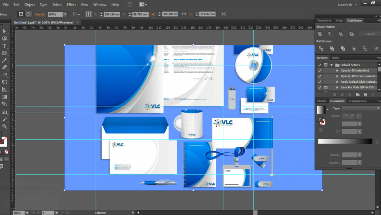Screen dimensions: 381x215
Task: Click the Expand button in Pathfinder
Action: (369, 34)
